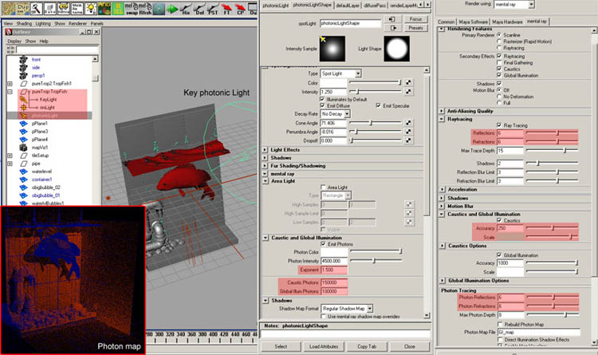
Task: Click the 'His' delete history shelf icon
Action: (x=186, y=9)
